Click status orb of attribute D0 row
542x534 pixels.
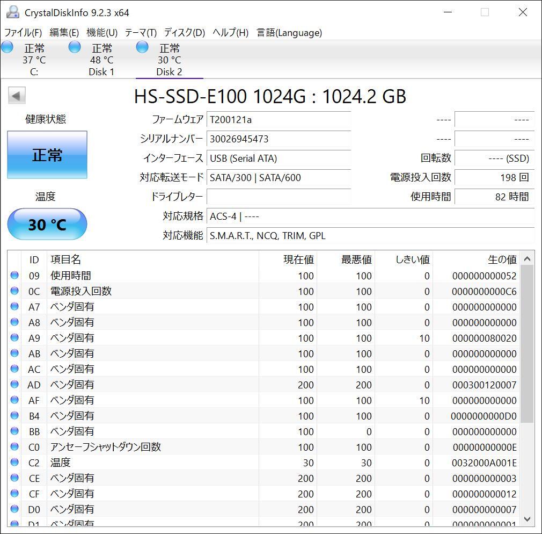(x=14, y=509)
